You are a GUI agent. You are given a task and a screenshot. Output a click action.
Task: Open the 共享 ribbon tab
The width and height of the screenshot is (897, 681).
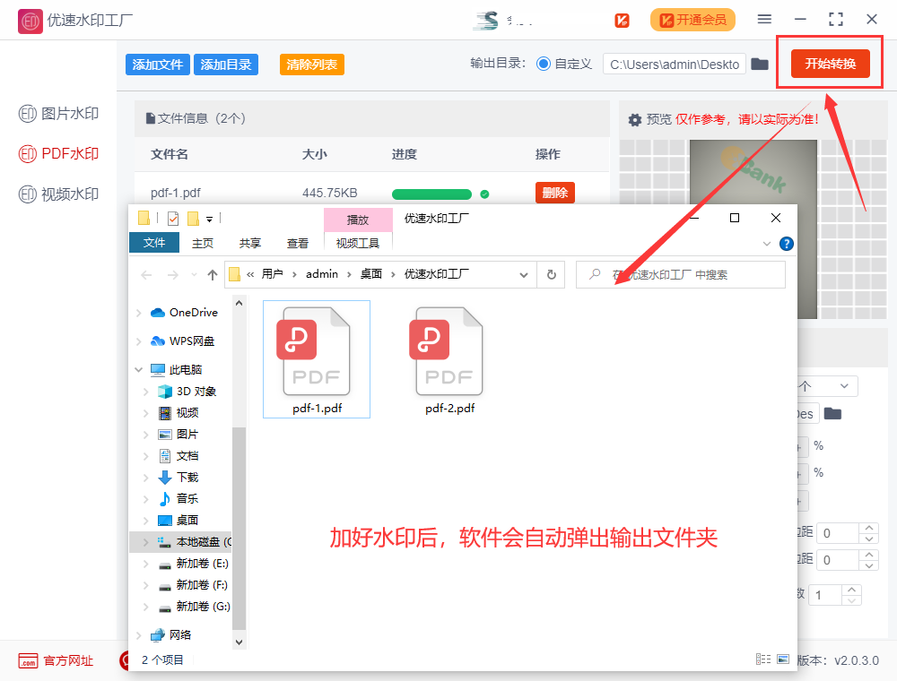pyautogui.click(x=250, y=244)
